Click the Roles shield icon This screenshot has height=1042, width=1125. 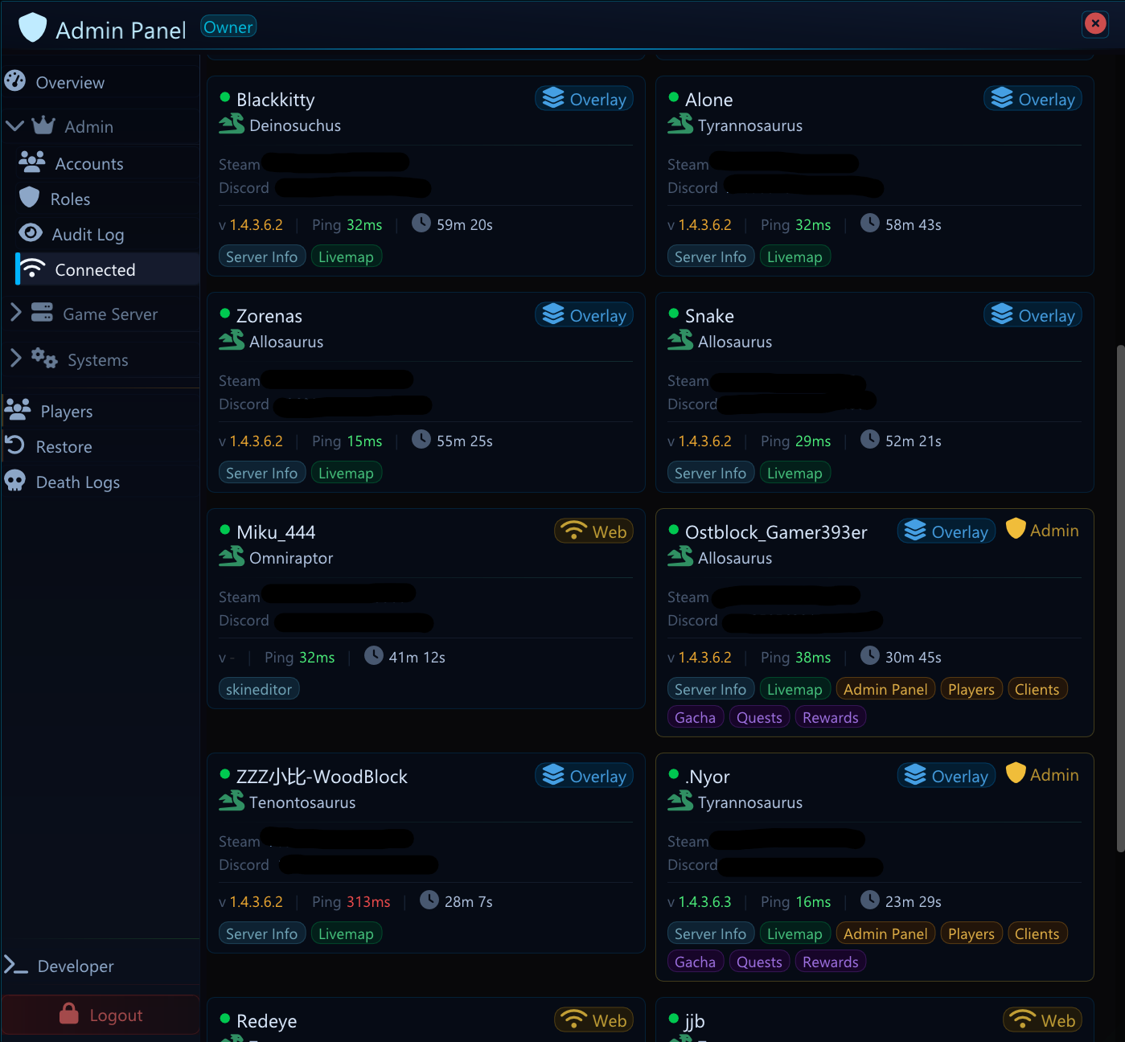[30, 197]
